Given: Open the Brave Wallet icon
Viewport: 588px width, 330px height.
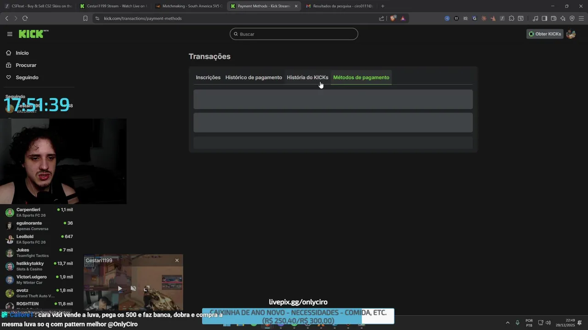Looking at the screenshot, I should (554, 18).
